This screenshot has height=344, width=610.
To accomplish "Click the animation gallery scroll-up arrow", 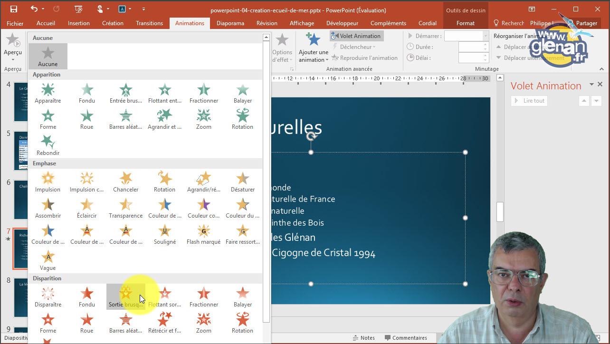I will pos(266,38).
